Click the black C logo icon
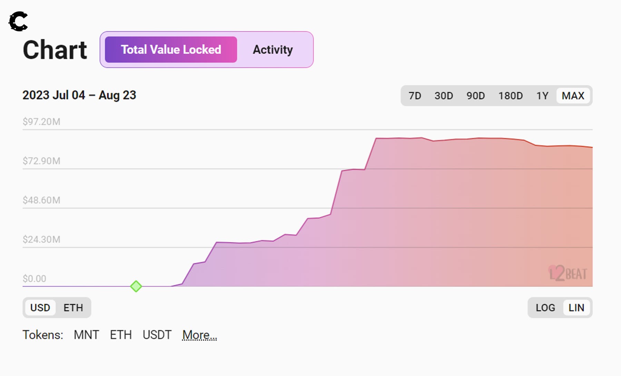Viewport: 621px width, 376px height. pyautogui.click(x=18, y=21)
